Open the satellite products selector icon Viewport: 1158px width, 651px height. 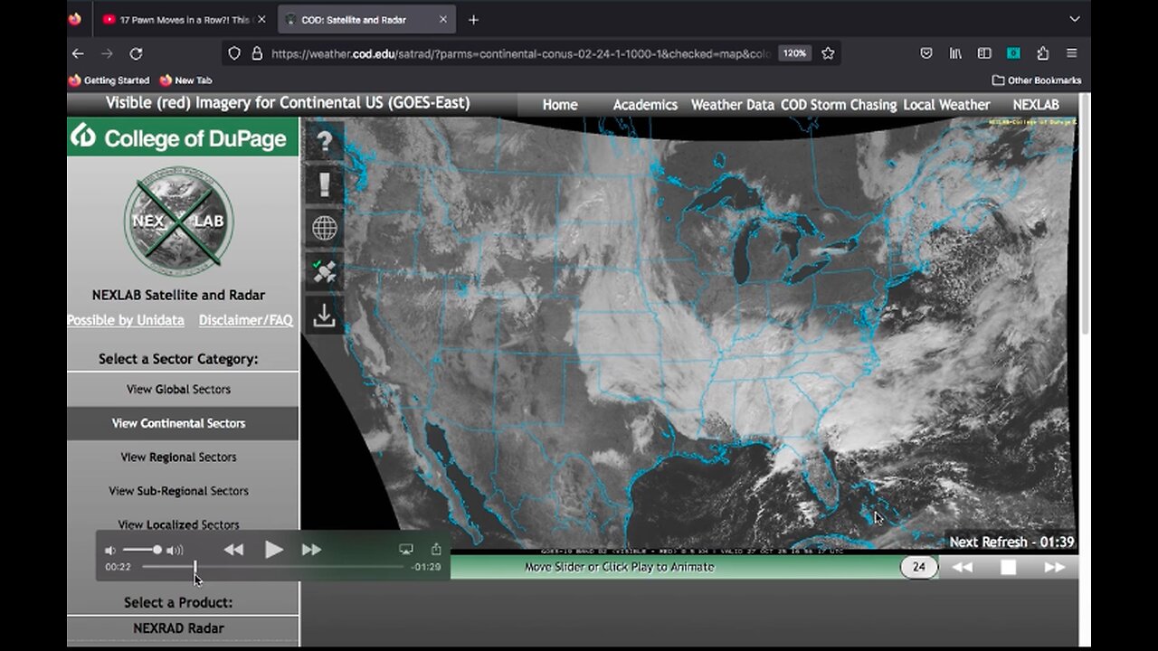point(324,271)
